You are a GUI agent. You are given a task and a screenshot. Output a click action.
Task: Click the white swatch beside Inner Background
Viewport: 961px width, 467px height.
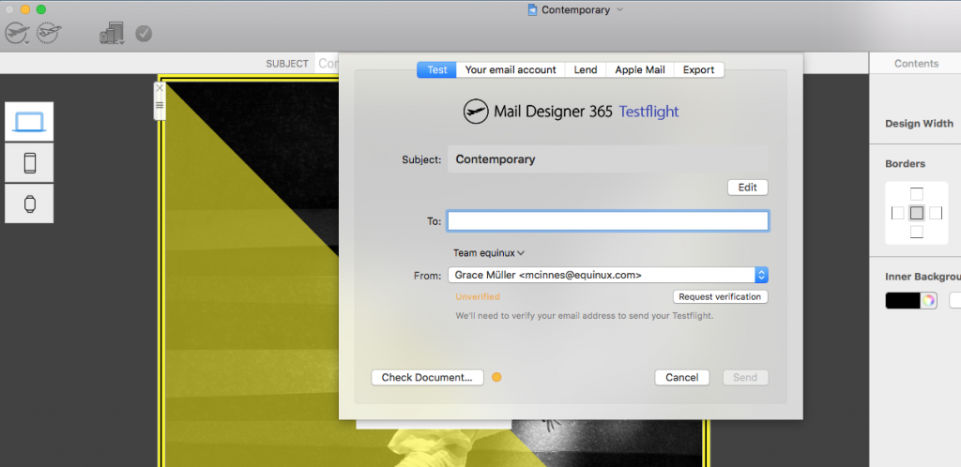pos(954,300)
